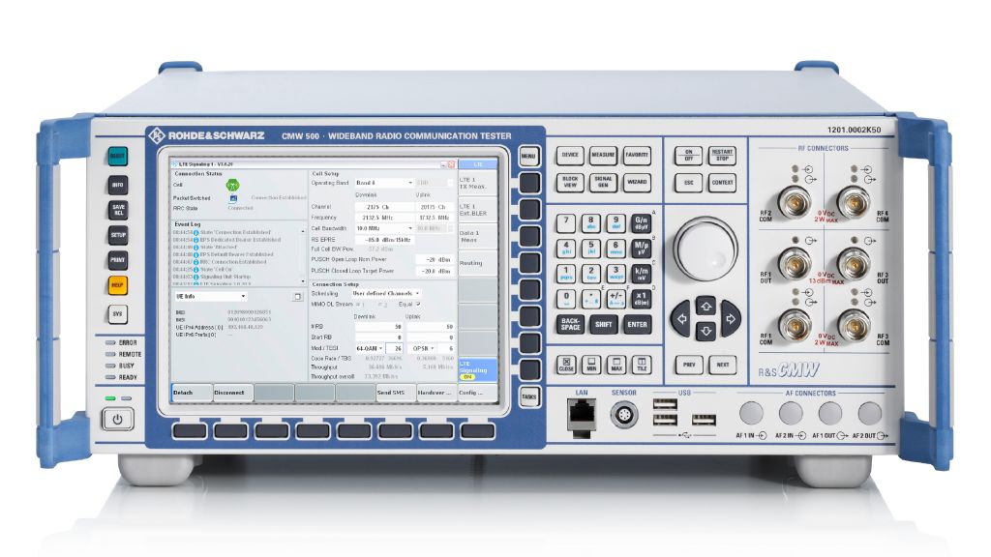Viewport: 991px width, 557px height.
Task: Open the Scheduling dropdown 'User defined Channels'
Action: tap(386, 294)
